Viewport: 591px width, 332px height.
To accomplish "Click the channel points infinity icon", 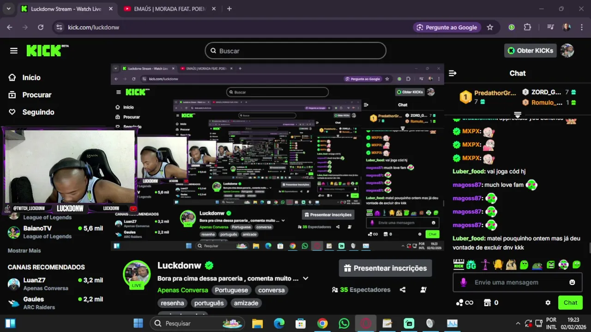I will 464,303.
